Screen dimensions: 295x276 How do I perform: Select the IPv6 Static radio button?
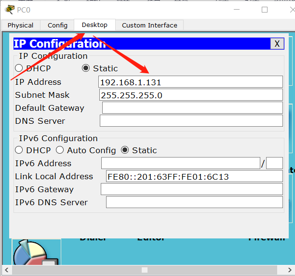coord(125,150)
